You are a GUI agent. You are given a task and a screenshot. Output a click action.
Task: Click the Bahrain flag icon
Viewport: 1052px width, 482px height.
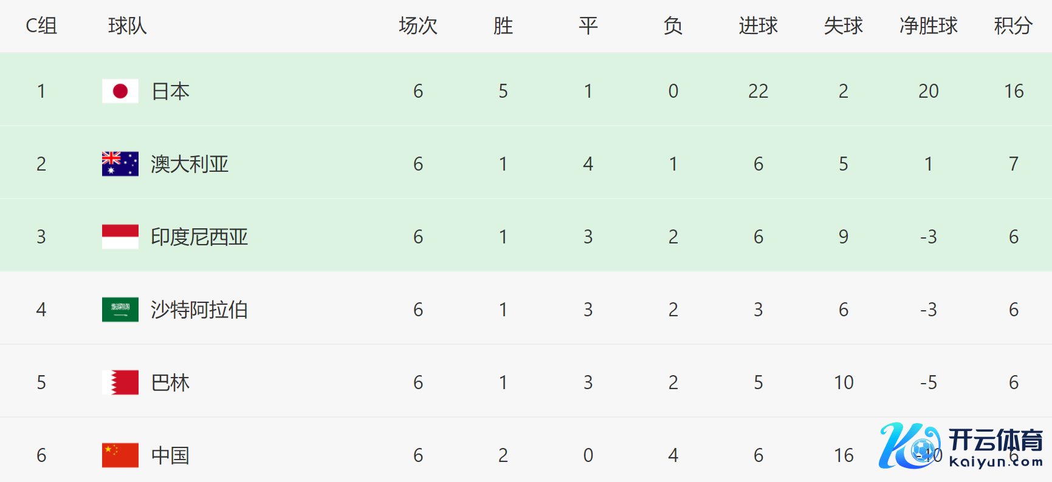[x=120, y=382]
